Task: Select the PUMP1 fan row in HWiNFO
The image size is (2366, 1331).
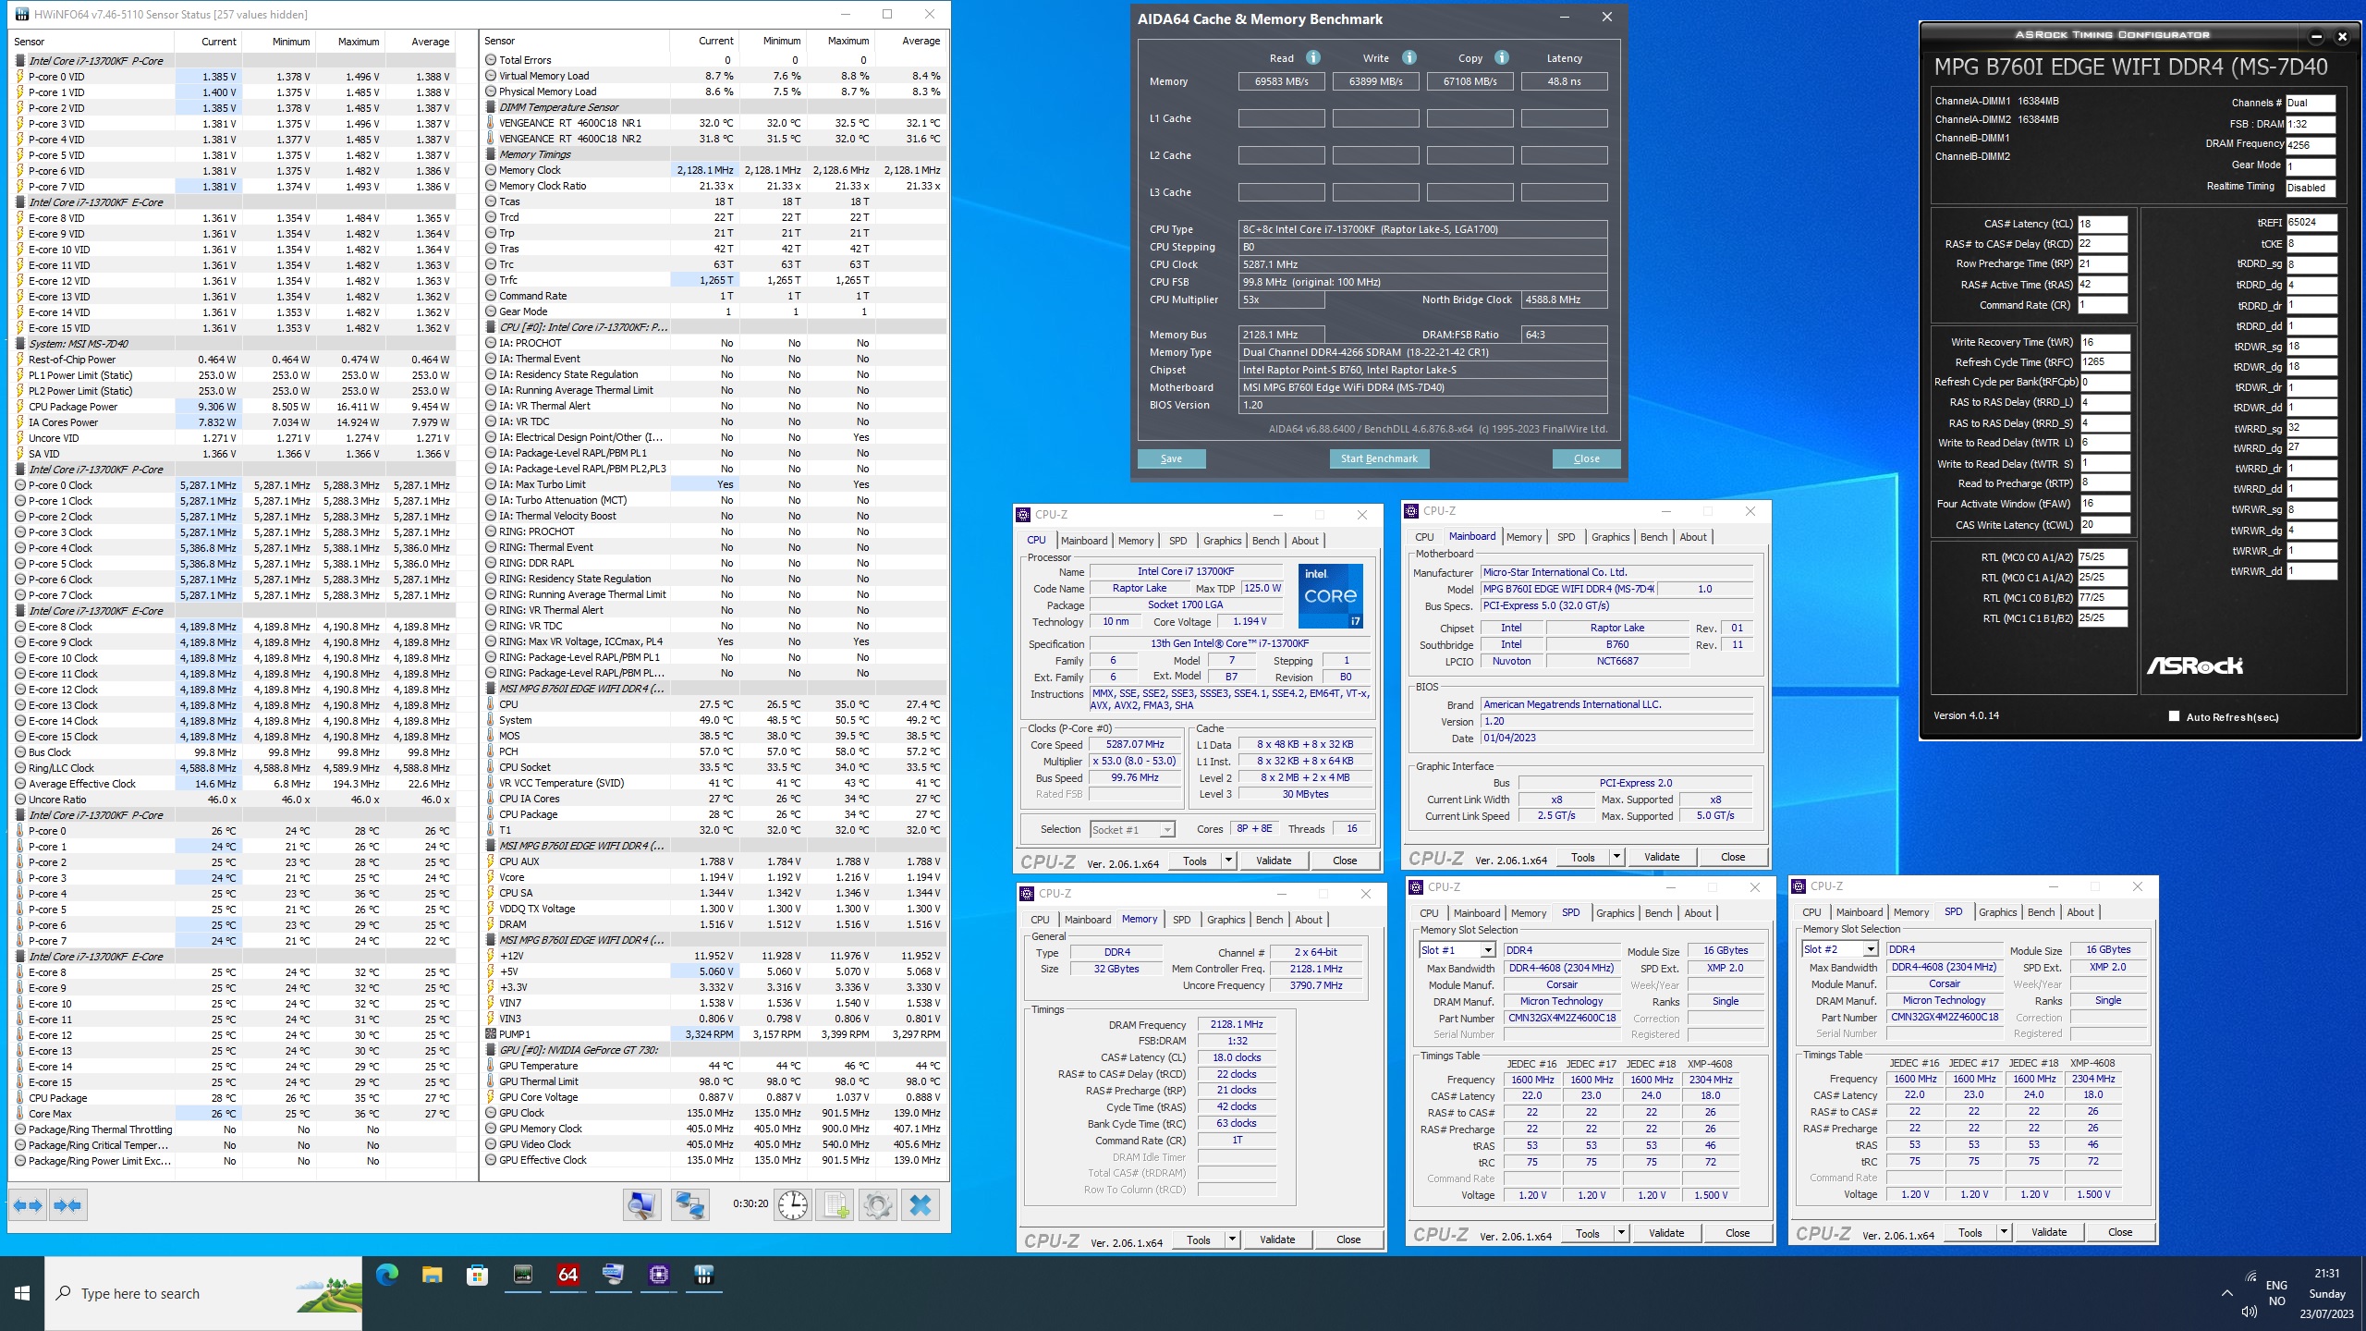Action: click(x=713, y=1034)
